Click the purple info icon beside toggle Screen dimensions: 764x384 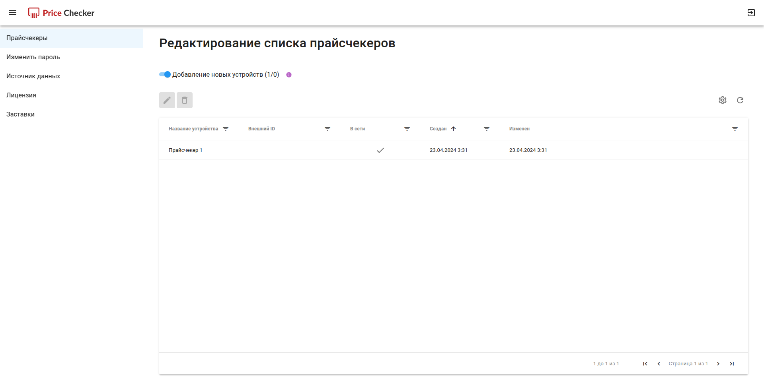click(x=289, y=75)
